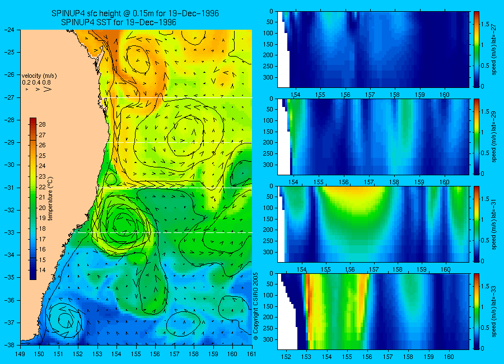Viewport: 504px width, 364px height.
Task: Select the 'velocity (m/s)' legend label
Action: 39,76
